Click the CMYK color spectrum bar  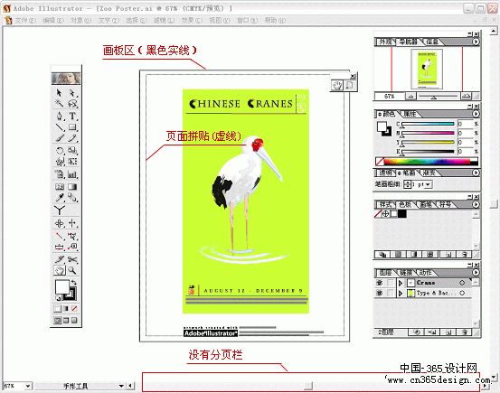(430, 162)
